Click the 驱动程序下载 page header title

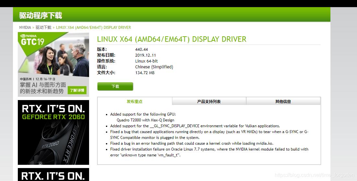(40, 15)
